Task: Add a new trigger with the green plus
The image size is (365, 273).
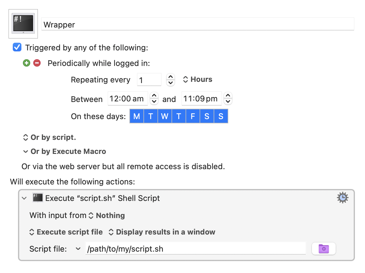Action: coord(27,63)
